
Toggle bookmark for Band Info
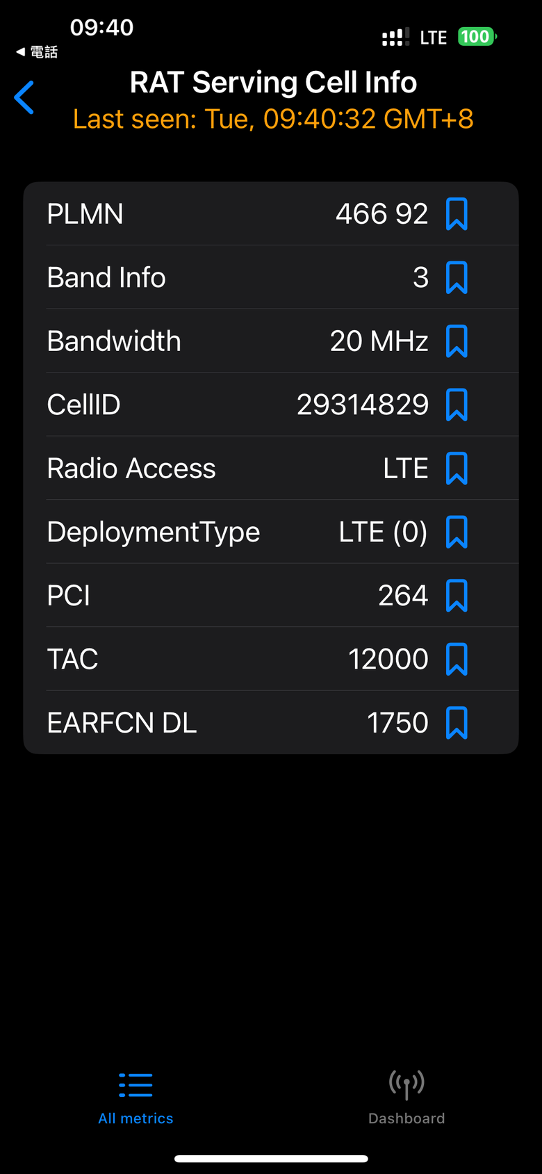tap(457, 277)
